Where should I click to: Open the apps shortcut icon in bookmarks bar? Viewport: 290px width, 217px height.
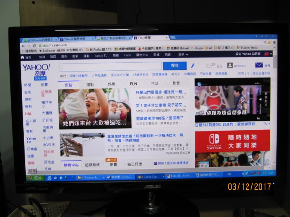[23, 51]
